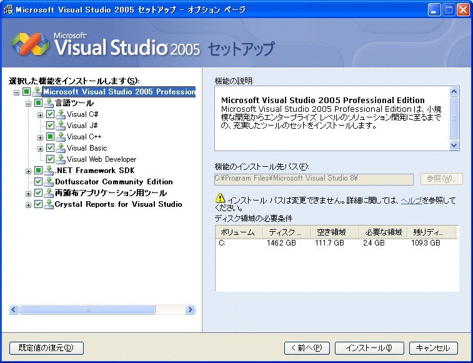
Task: Select Microsoft Visual Studio 2005 Professional tree item
Action: pyautogui.click(x=119, y=92)
